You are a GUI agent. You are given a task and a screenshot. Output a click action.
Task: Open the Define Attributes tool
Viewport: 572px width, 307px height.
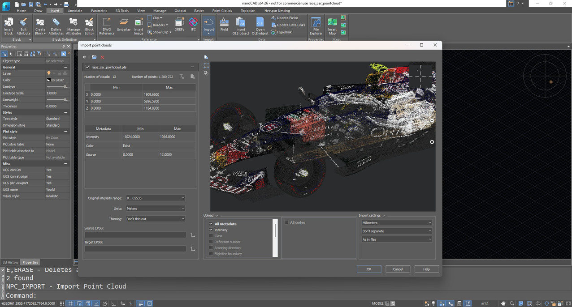coord(56,26)
